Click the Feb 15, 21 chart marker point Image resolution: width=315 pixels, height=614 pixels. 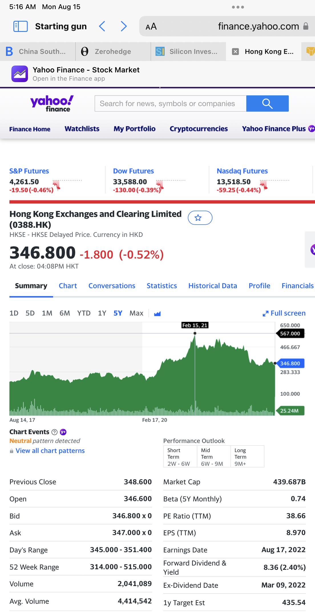point(195,333)
